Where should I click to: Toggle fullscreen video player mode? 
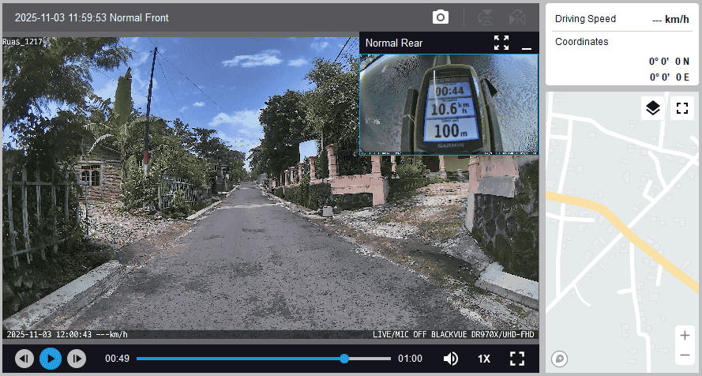tap(517, 359)
